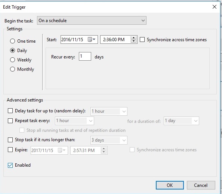Screen dimensions: 222x194
Task: Tick the Expire checkbox
Action: point(10,150)
